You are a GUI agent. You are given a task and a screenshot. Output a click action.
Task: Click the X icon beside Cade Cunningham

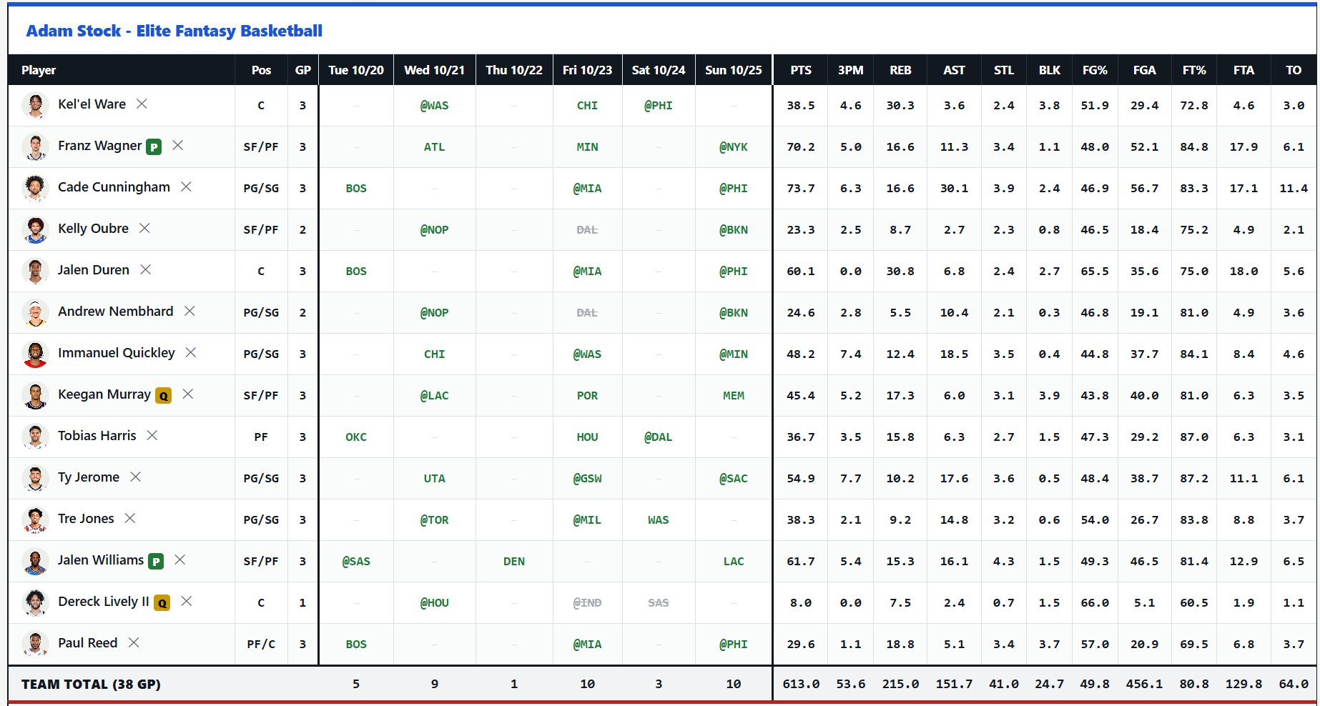point(186,187)
